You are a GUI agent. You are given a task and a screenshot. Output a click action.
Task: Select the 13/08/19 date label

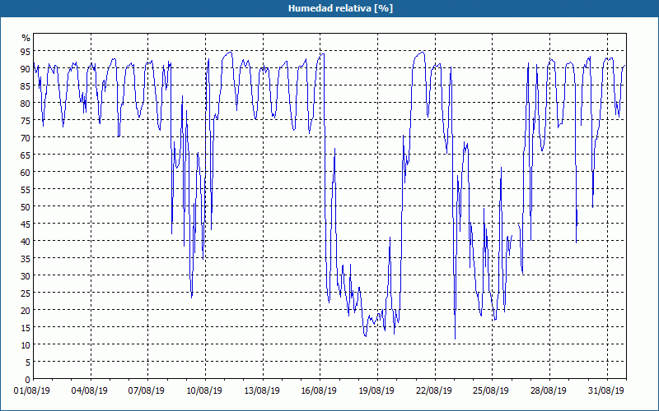[262, 390]
